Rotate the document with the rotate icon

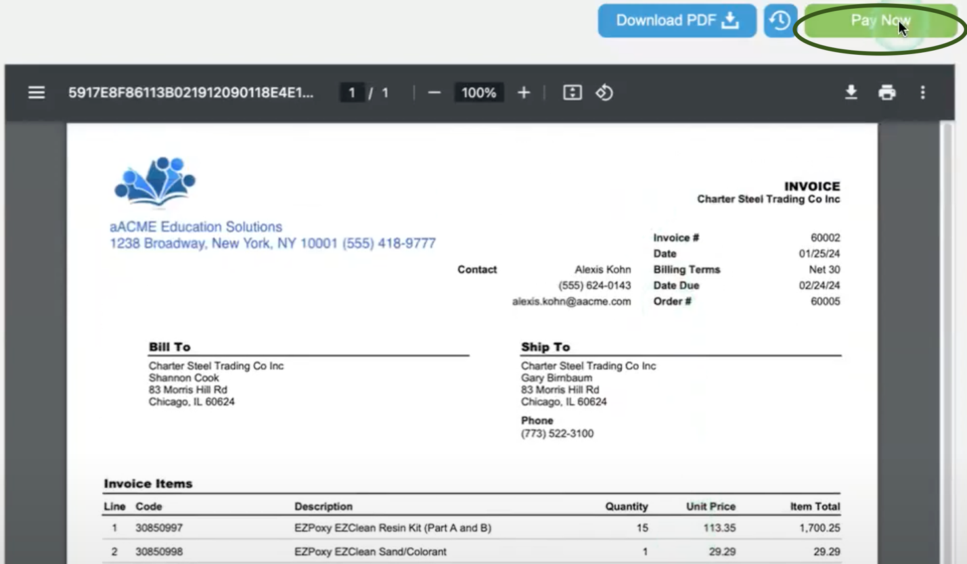coord(604,93)
